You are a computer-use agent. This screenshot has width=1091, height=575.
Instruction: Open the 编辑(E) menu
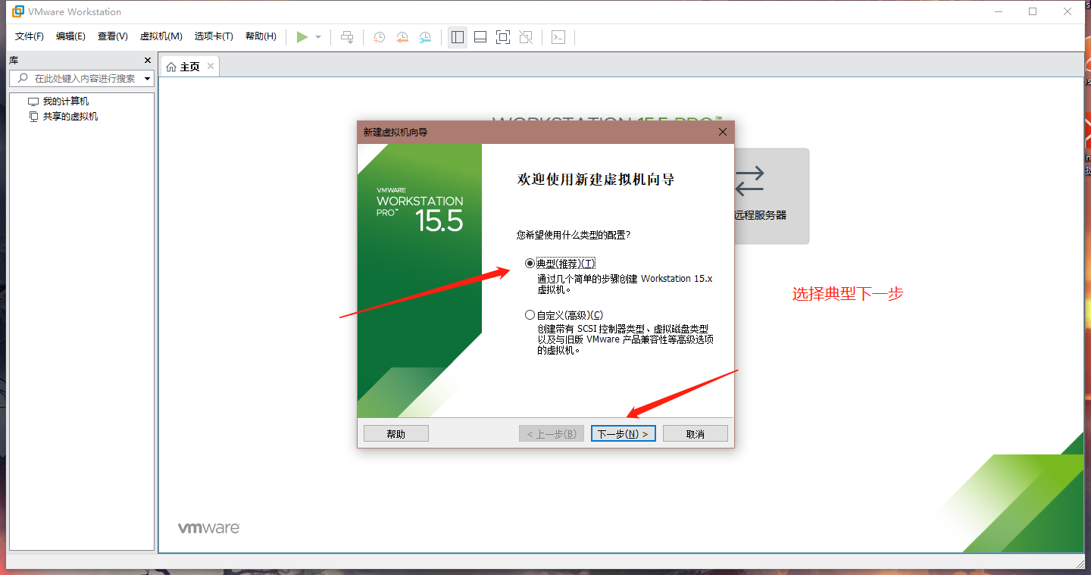[70, 36]
